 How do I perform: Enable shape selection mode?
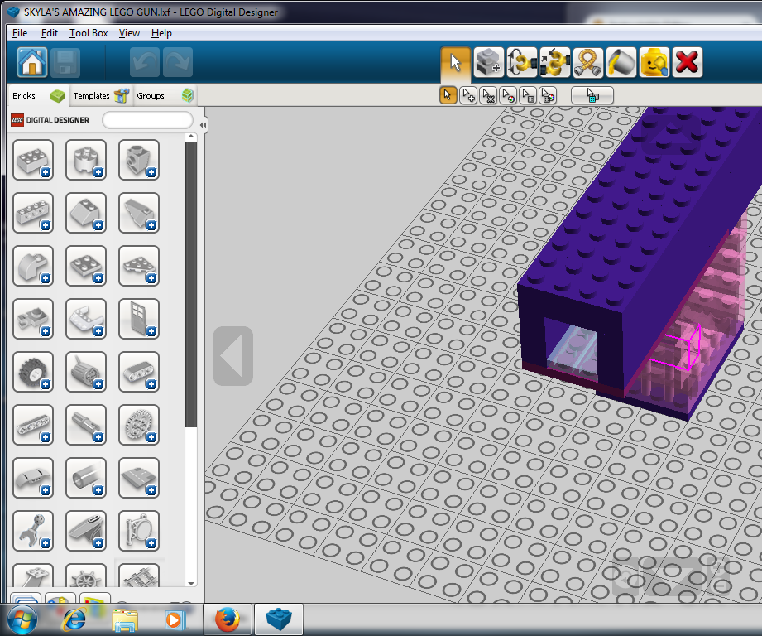coord(528,95)
